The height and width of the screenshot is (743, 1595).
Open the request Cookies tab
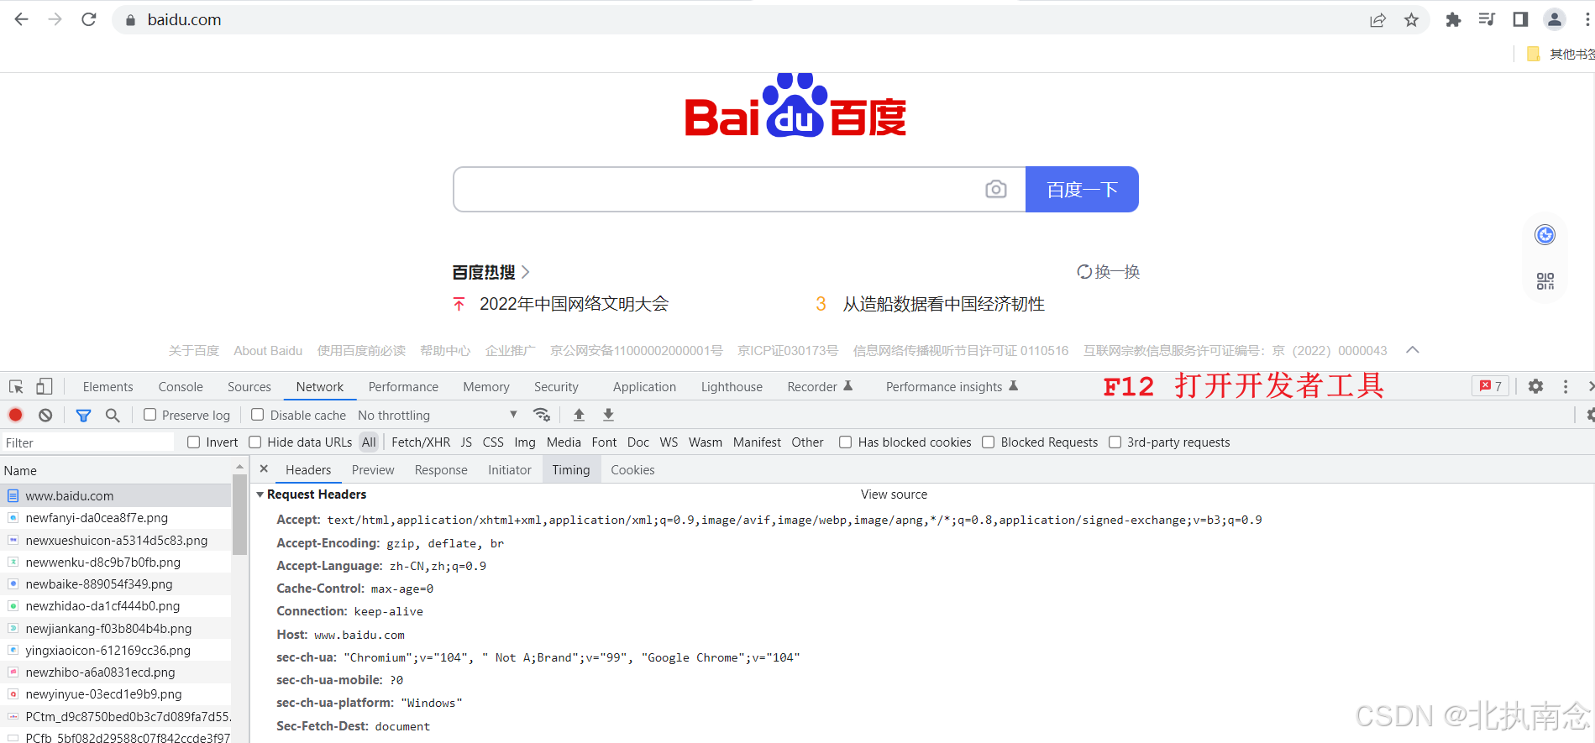632,470
